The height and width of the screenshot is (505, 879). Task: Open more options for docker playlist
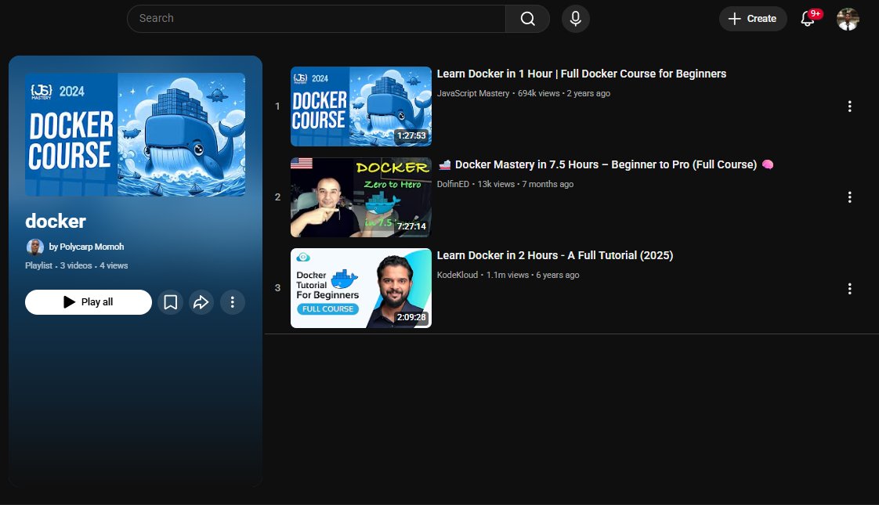tap(232, 302)
